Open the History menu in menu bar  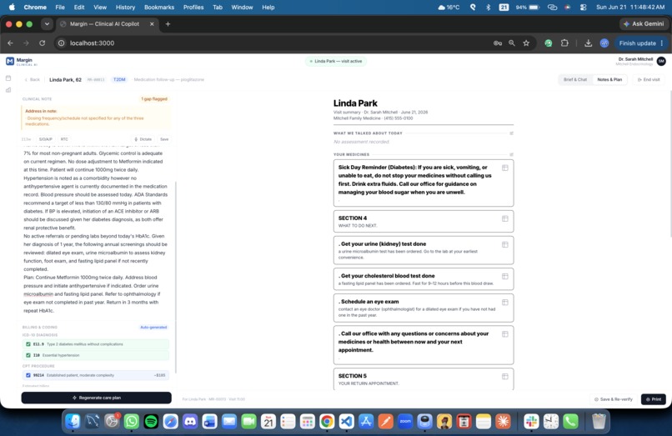(125, 8)
